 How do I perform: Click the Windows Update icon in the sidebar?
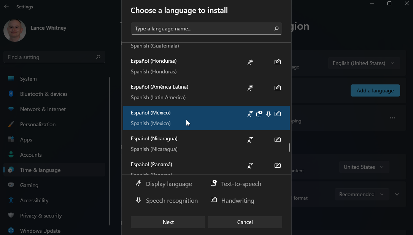coord(10,231)
